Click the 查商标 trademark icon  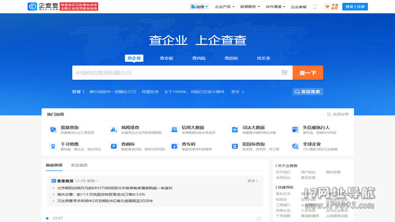(113, 146)
